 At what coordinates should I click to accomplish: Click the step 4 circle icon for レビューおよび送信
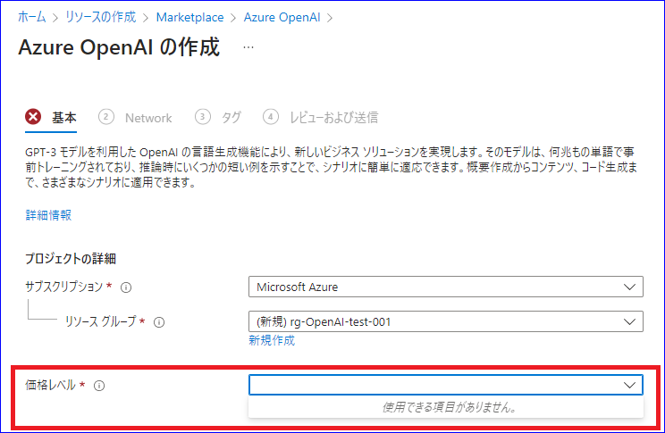(x=271, y=117)
